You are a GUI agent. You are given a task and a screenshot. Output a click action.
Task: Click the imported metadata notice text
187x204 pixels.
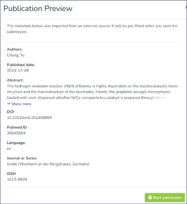pos(92,29)
